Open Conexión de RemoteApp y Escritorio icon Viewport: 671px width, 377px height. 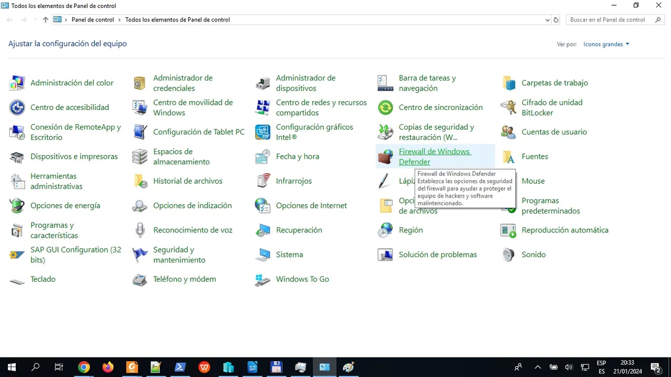point(17,132)
